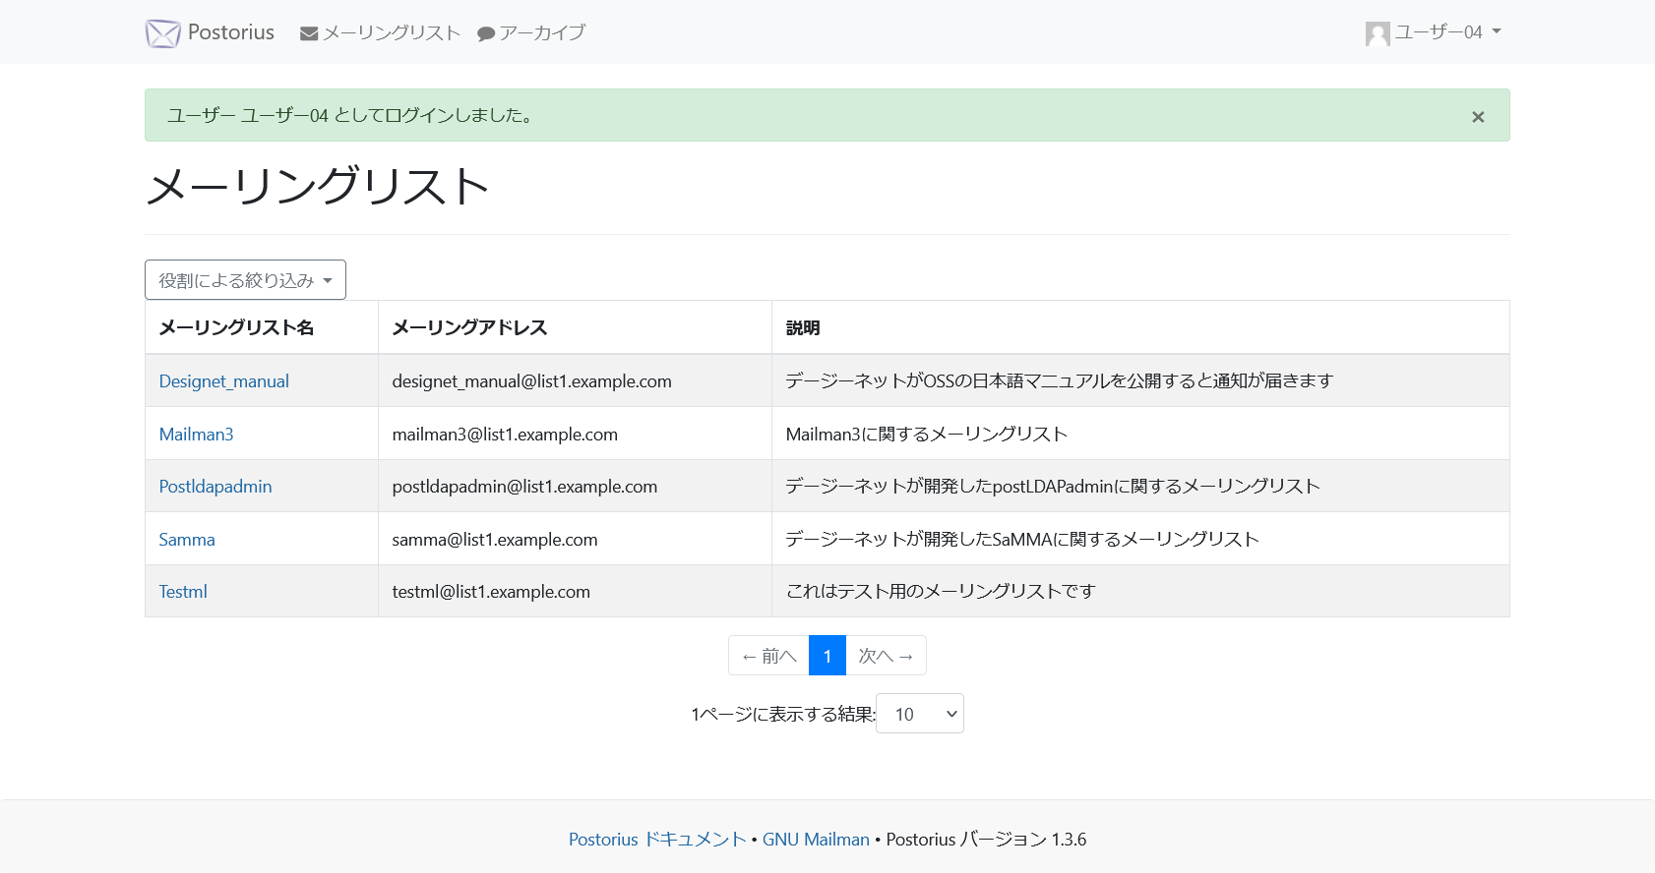Click the Postorius brand text

tap(231, 32)
